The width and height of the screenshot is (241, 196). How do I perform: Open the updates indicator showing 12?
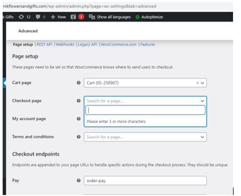[24, 17]
